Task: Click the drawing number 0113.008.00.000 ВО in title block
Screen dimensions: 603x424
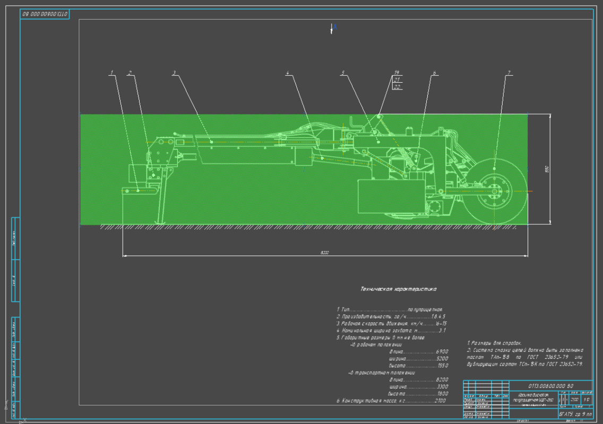Action: tap(552, 385)
